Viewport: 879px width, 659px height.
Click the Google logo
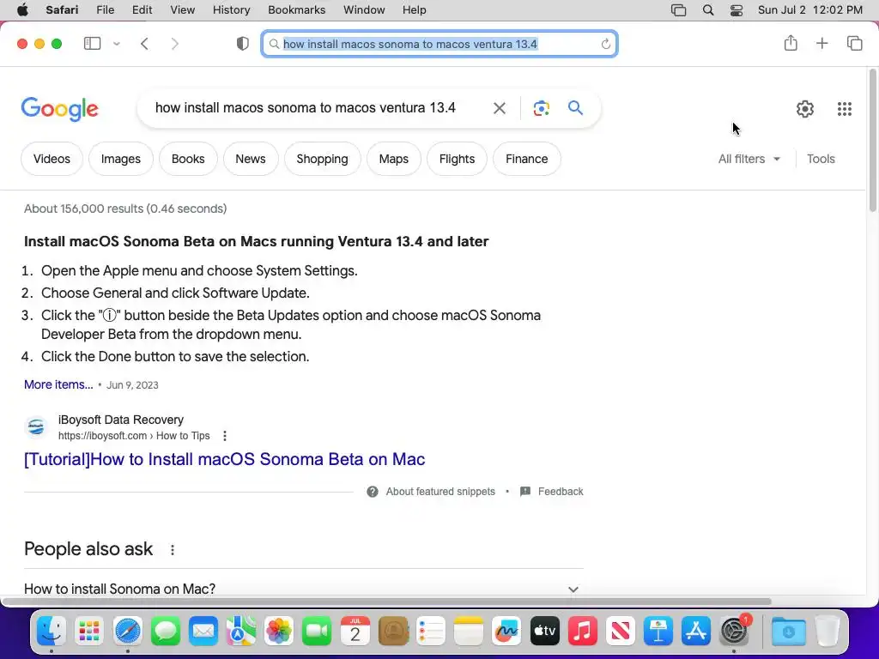pos(59,109)
